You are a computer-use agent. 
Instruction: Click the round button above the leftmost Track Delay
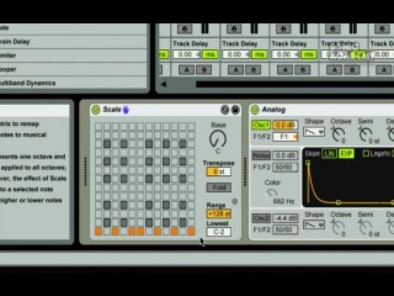coord(184,29)
